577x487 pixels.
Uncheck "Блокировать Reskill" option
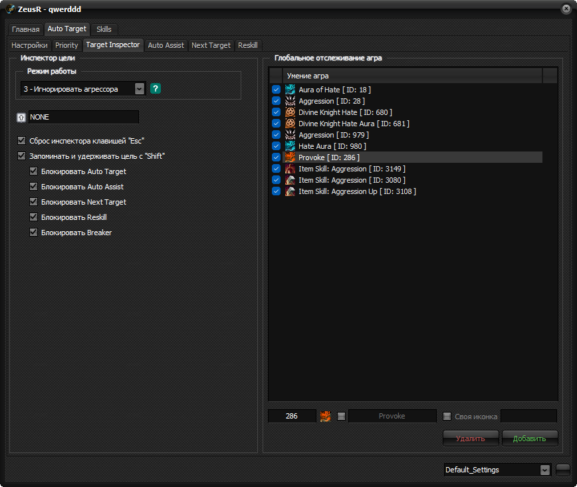(33, 217)
